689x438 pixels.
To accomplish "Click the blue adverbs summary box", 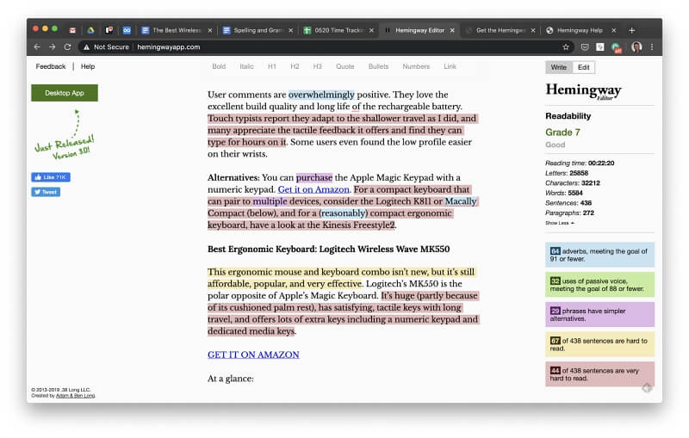I will [599, 255].
